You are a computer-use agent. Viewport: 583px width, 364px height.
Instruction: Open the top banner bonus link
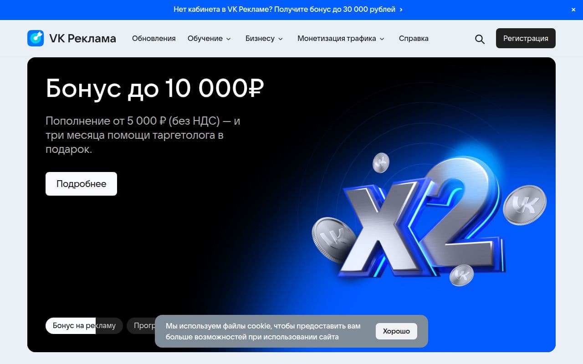tap(288, 9)
